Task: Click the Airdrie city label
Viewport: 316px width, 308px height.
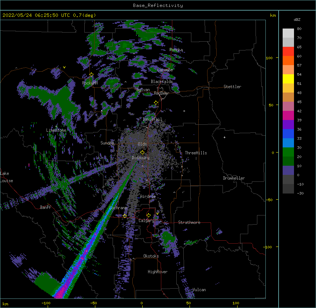Action: point(148,196)
